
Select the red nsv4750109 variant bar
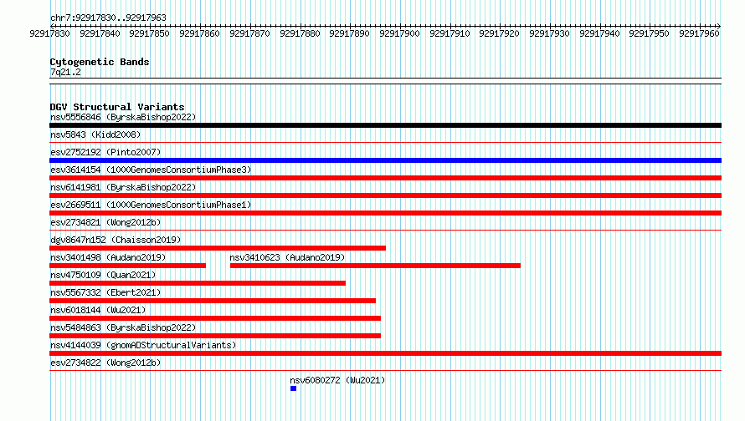tap(198, 283)
